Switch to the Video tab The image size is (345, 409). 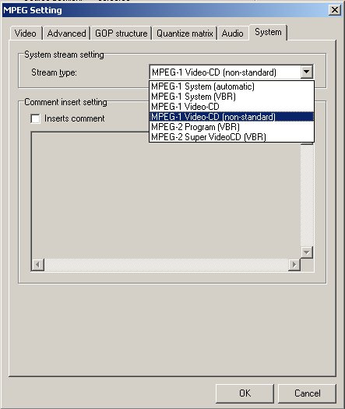[26, 33]
